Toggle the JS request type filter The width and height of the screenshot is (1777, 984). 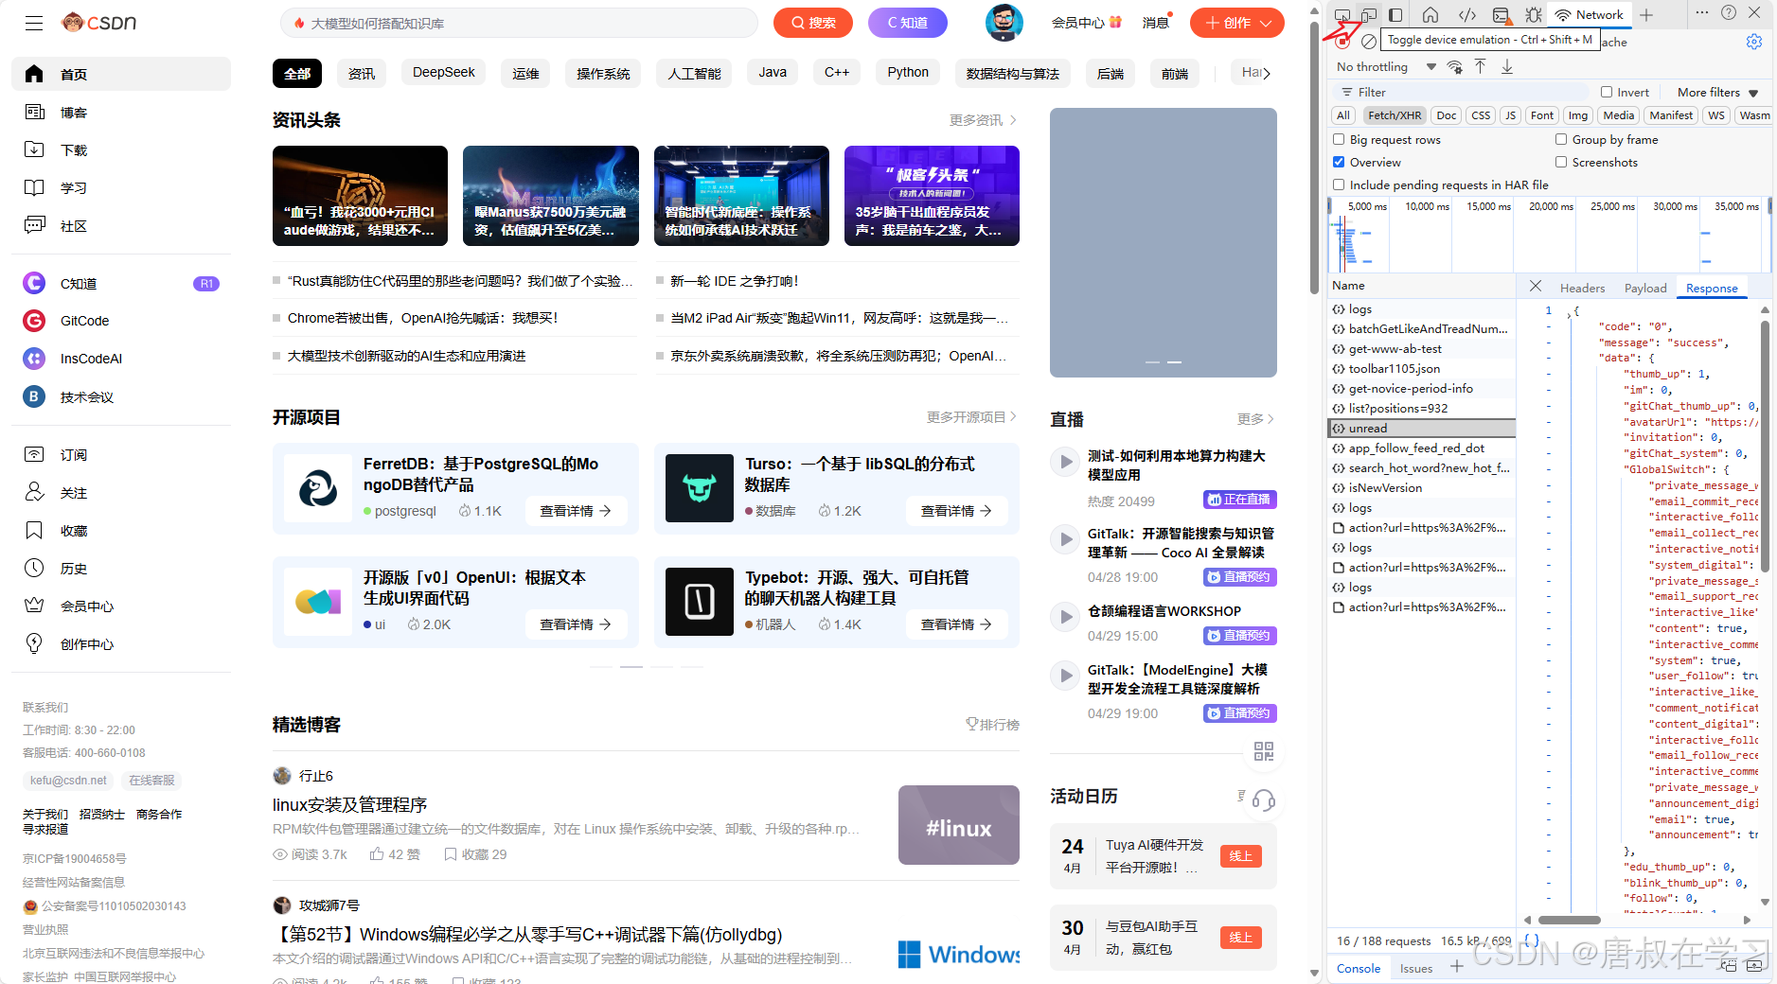point(1510,115)
